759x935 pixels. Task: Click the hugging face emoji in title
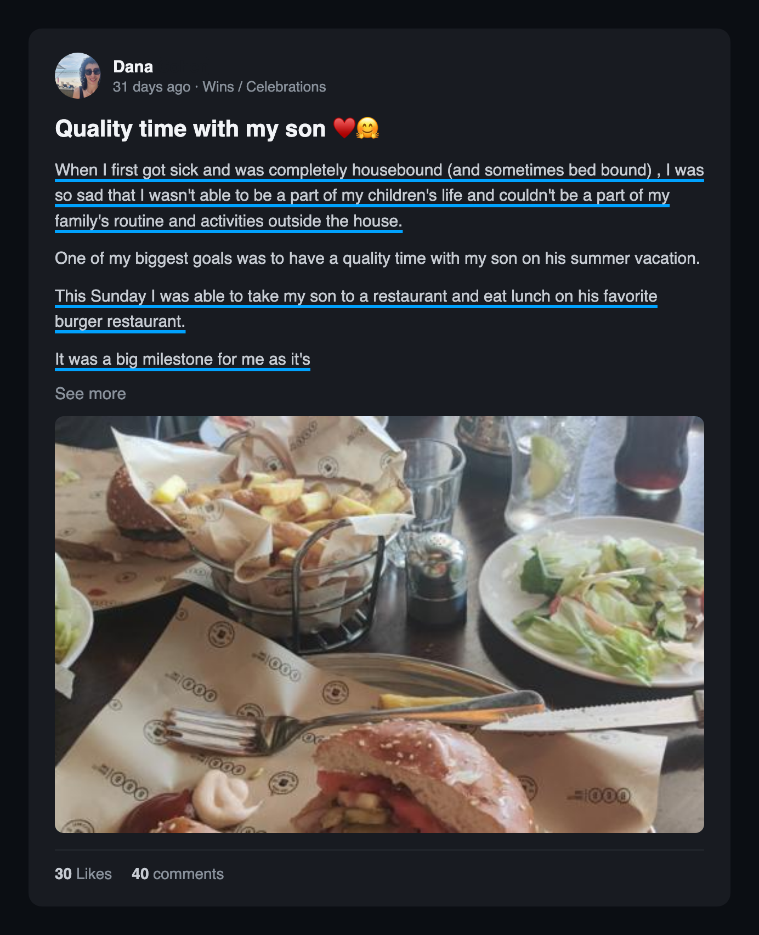pos(367,128)
